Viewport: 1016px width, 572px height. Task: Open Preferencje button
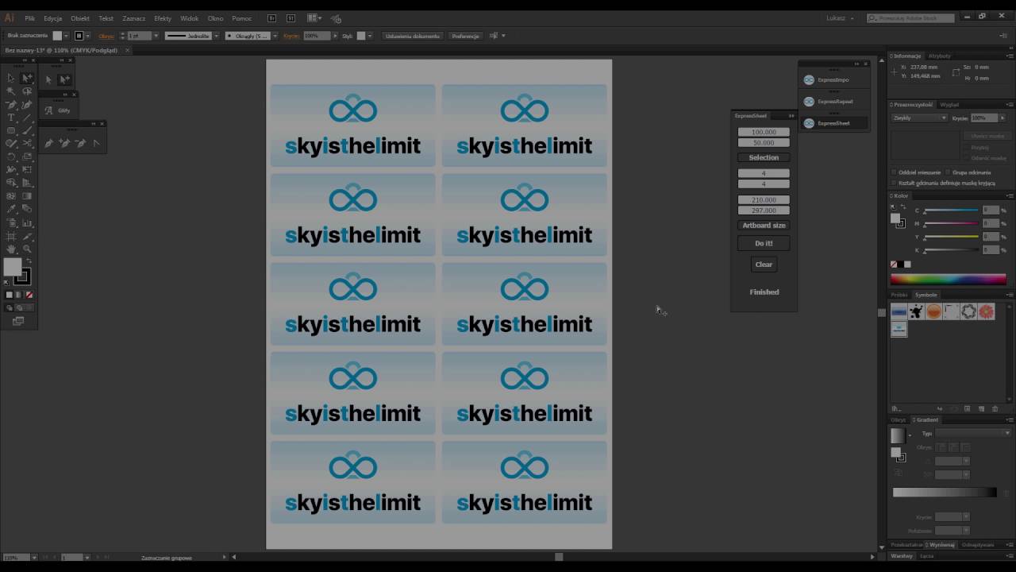coord(465,36)
